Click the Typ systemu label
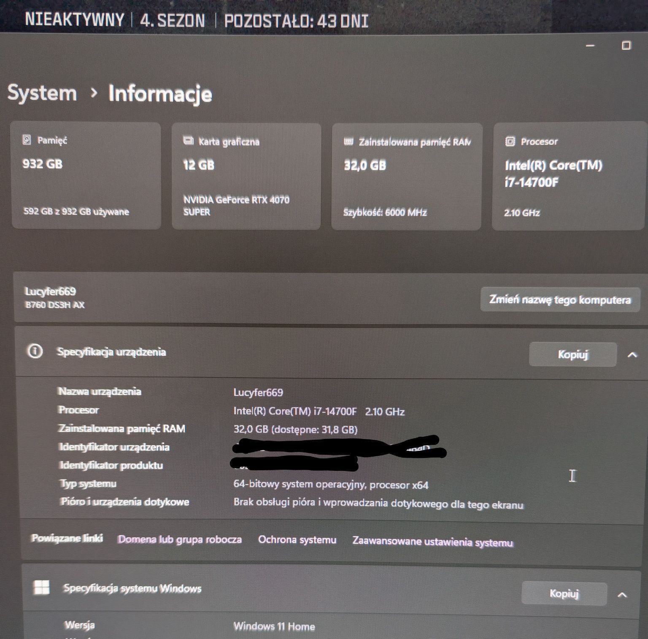Screen dimensions: 648x639 (x=88, y=483)
